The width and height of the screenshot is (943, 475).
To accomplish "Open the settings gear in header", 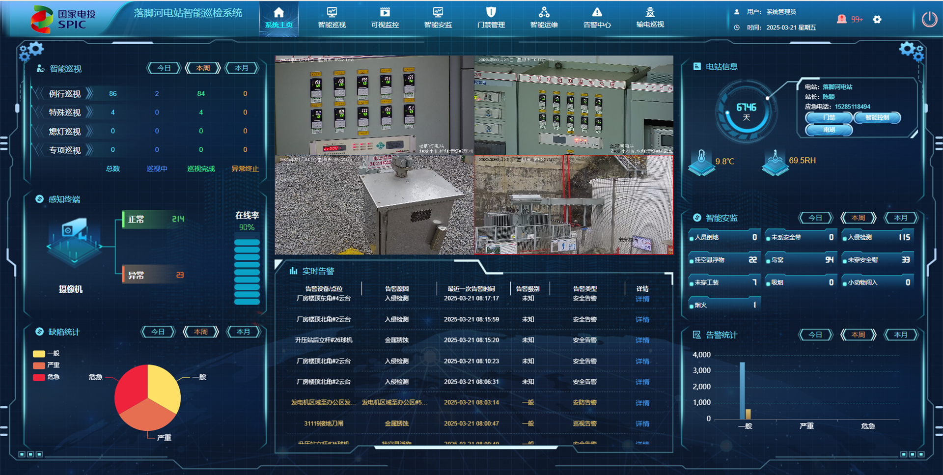I will point(877,20).
